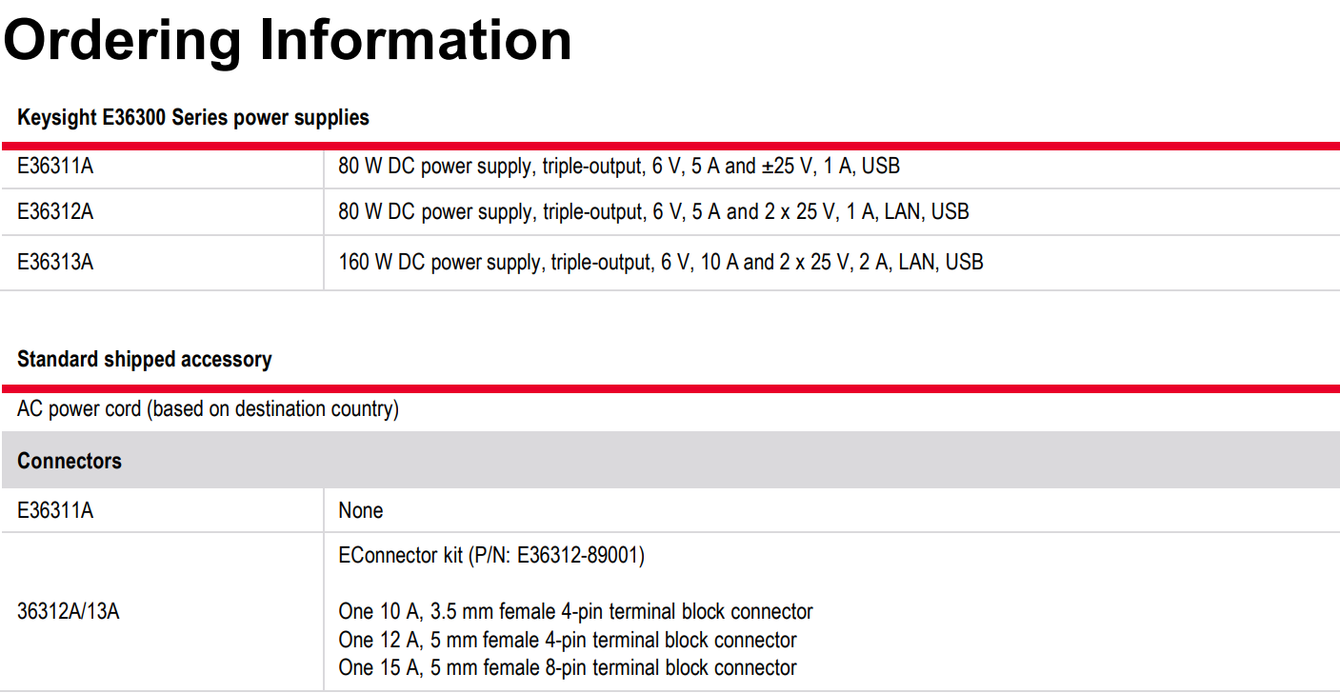Click the gray "Connectors" section header
This screenshot has height=693, width=1340.
[x=70, y=461]
